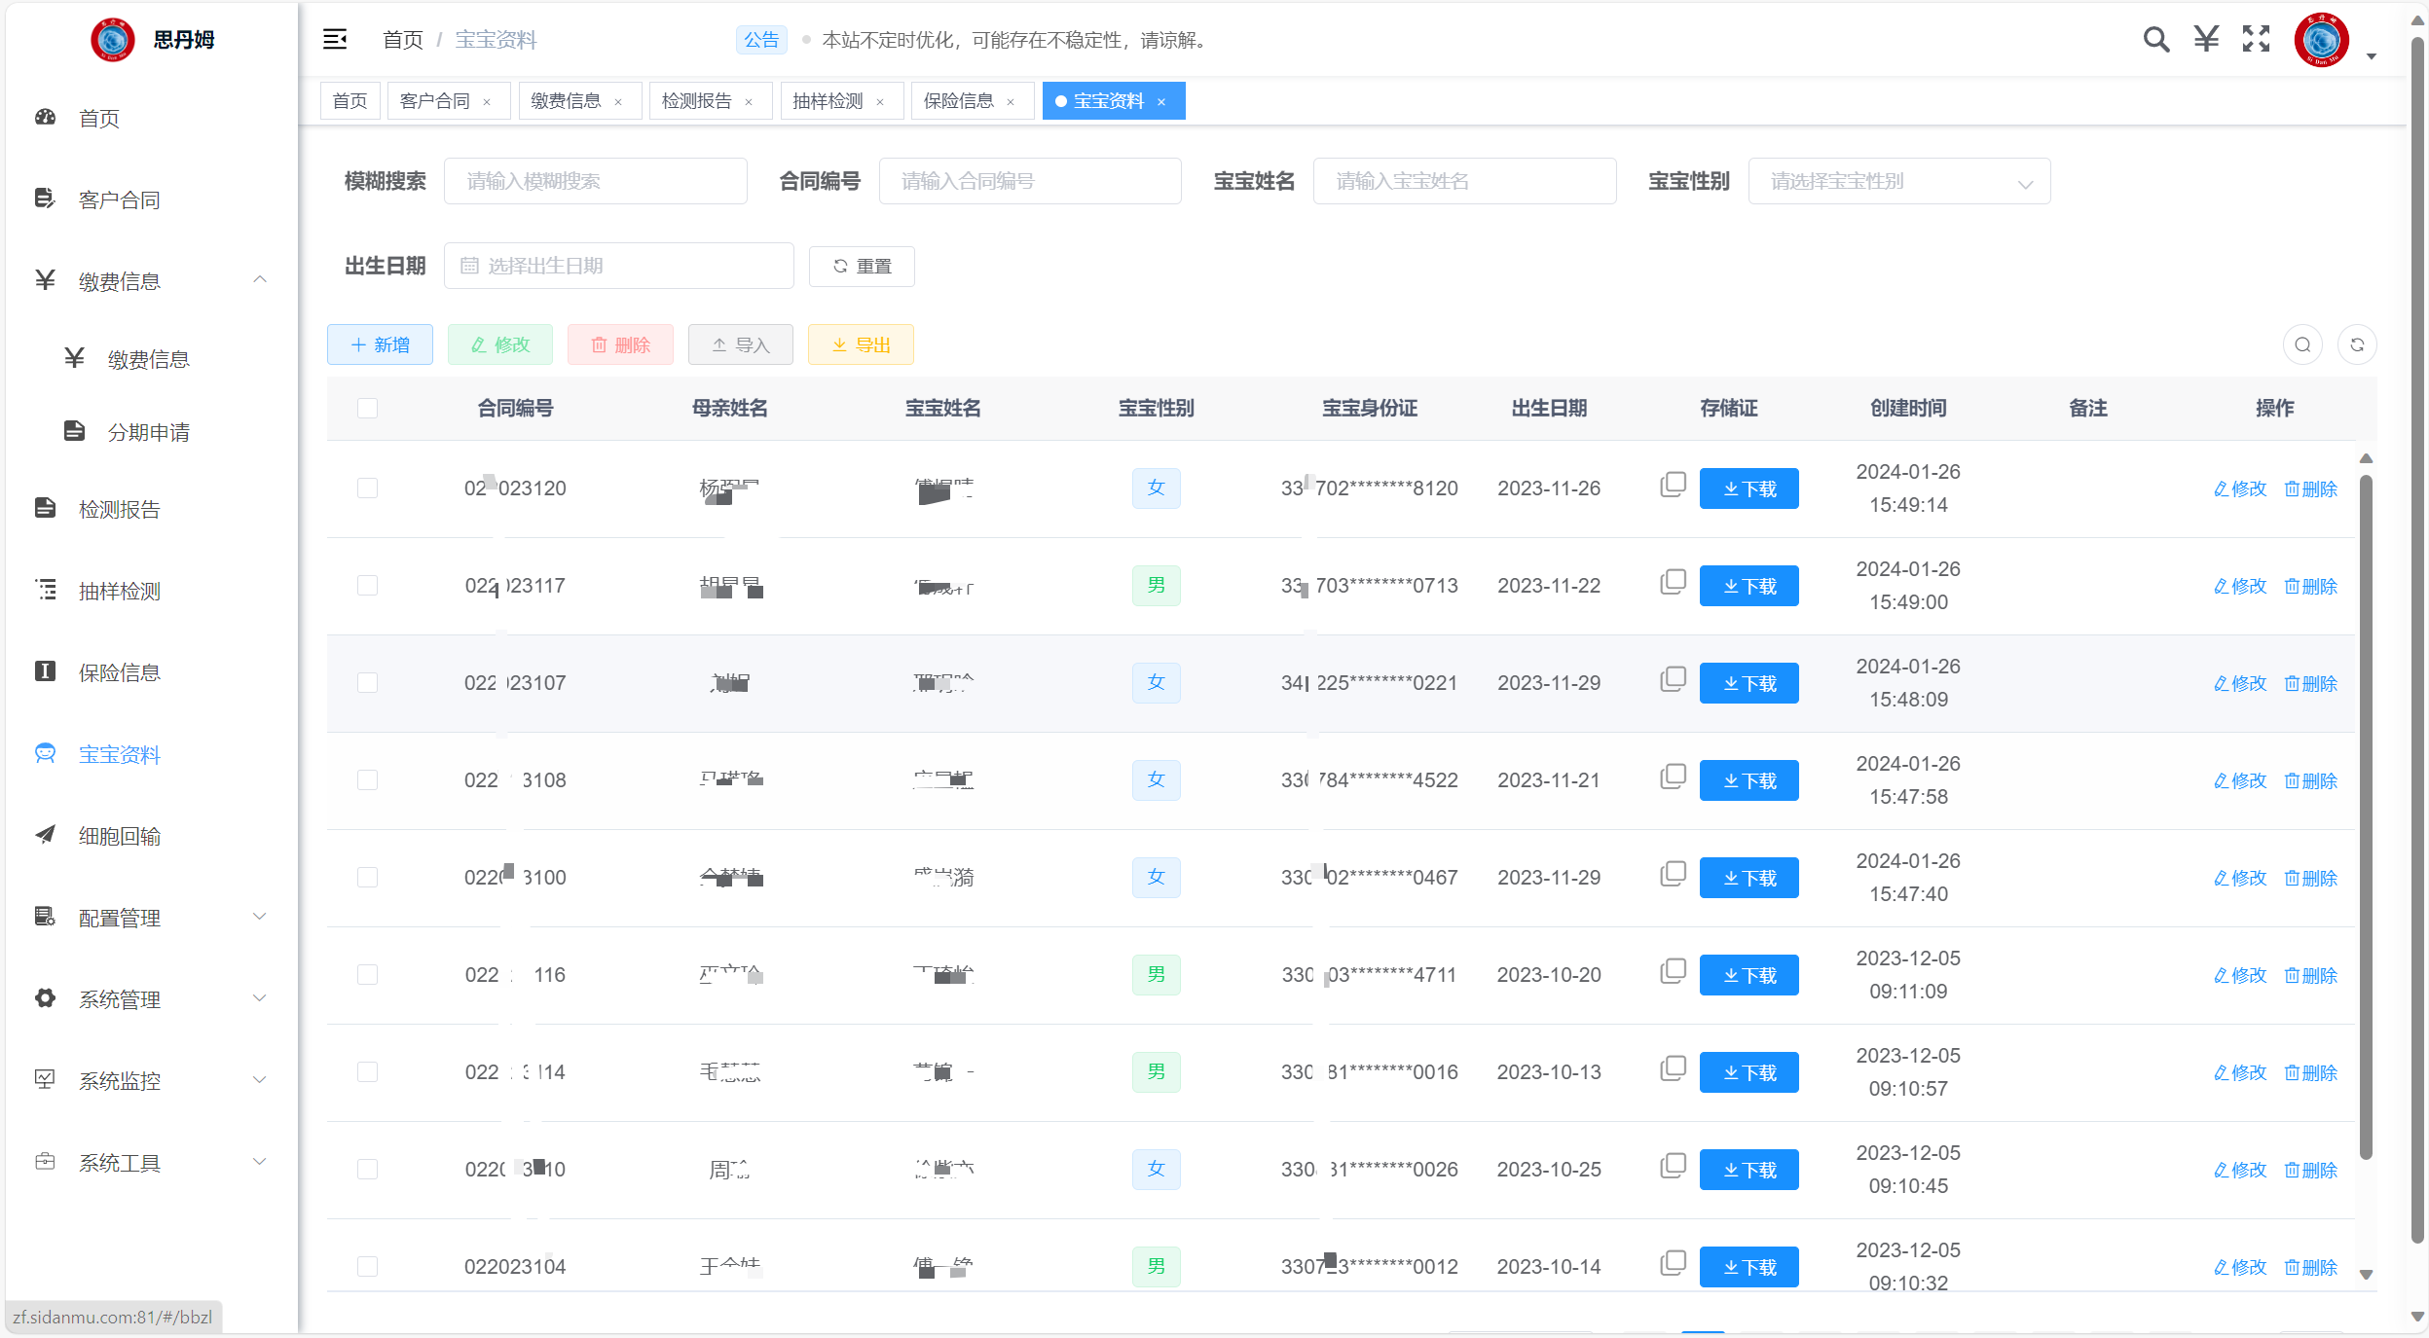This screenshot has height=1338, width=2429.
Task: Switch to the 首页 page tab
Action: coord(350,101)
